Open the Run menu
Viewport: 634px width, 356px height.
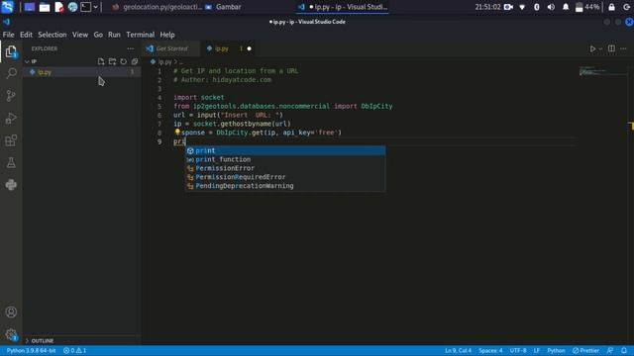(114, 35)
